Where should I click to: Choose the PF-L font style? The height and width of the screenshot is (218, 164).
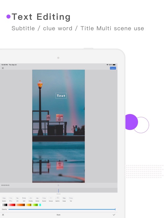click(x=11, y=199)
